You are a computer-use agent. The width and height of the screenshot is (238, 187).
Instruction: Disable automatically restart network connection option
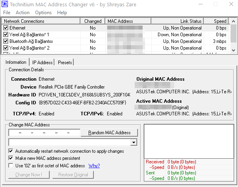coord(11,151)
